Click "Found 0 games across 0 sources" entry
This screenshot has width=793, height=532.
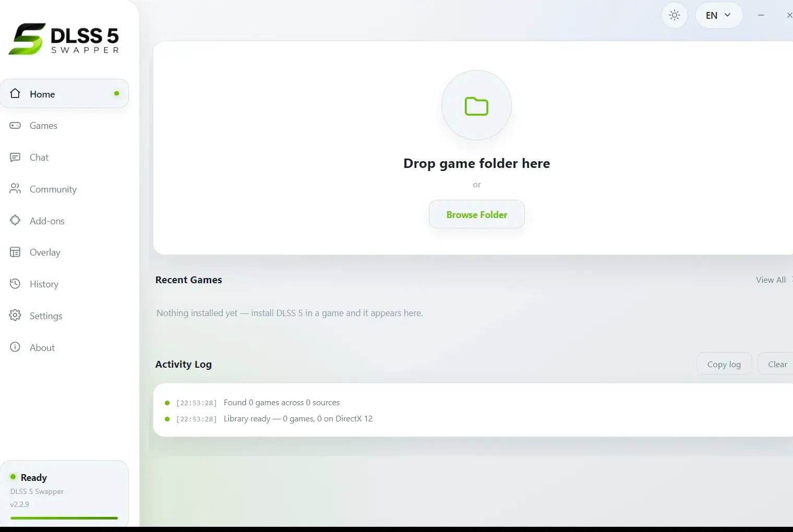coord(282,403)
